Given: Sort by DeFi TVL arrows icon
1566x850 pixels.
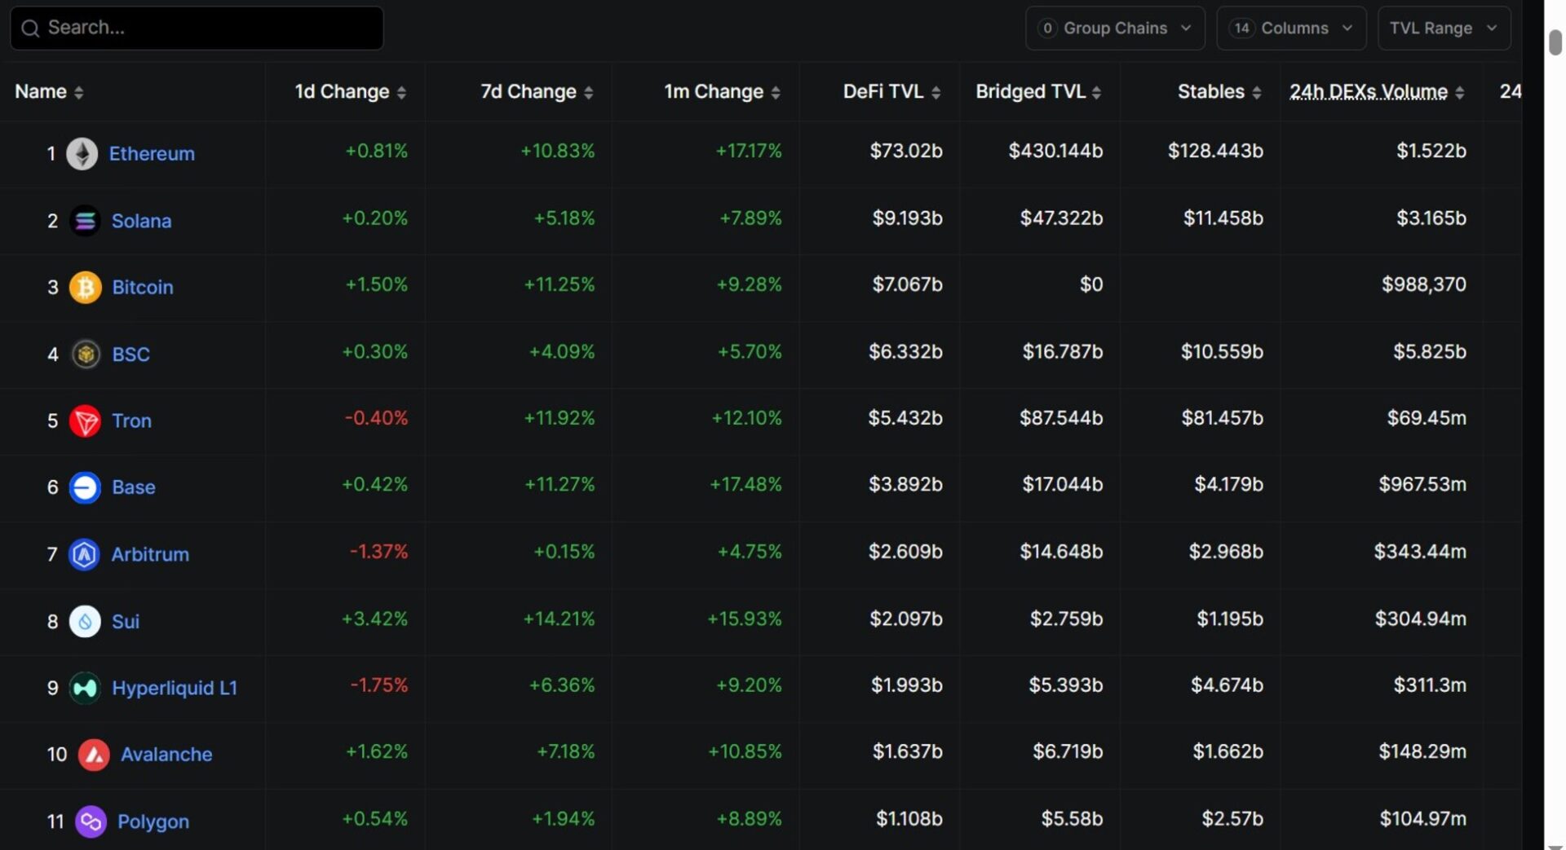Looking at the screenshot, I should [936, 92].
